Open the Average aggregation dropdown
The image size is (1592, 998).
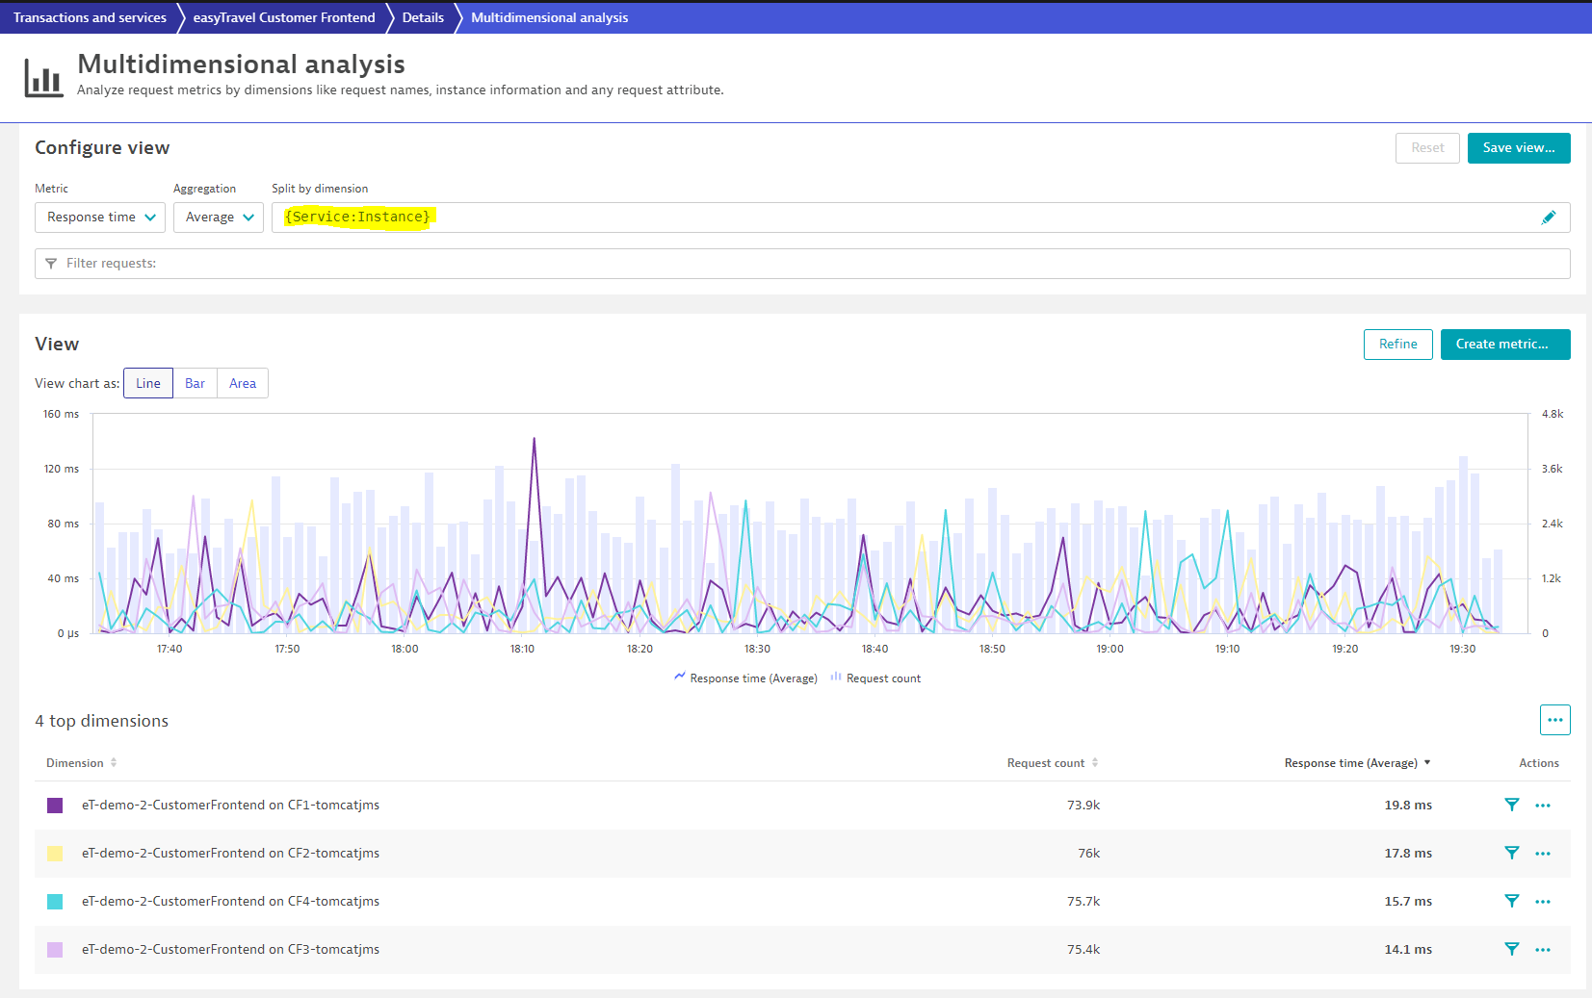coord(219,218)
